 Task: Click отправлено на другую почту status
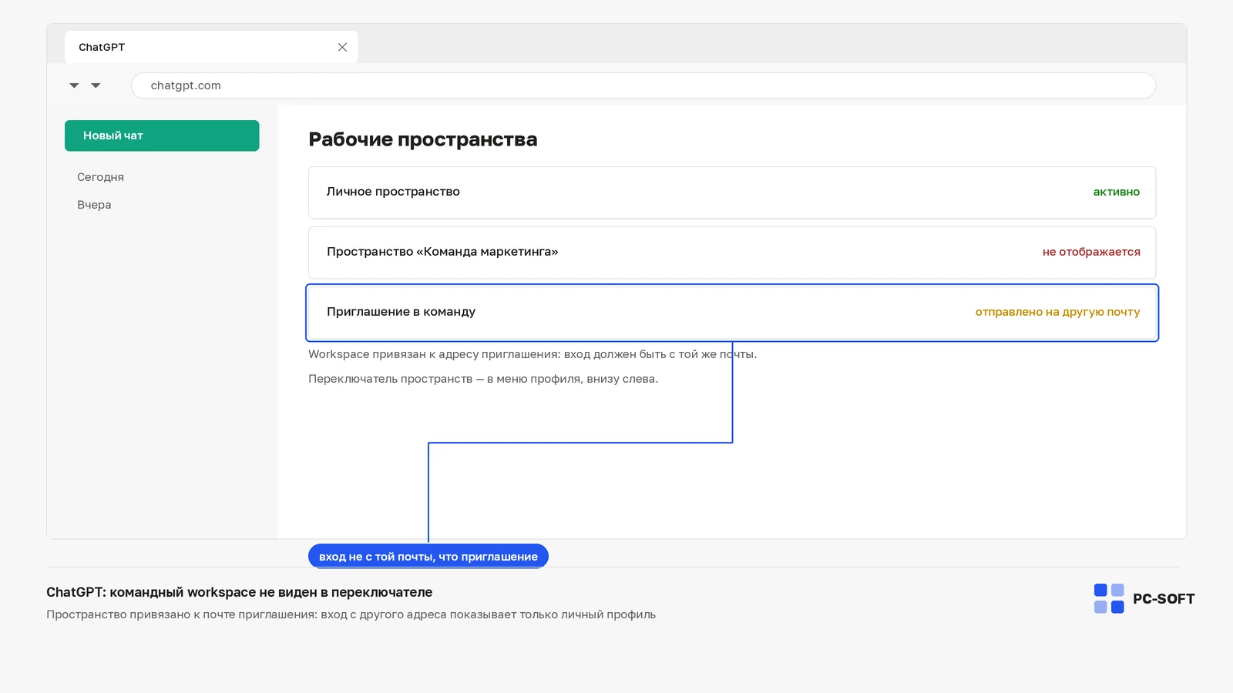point(1057,312)
